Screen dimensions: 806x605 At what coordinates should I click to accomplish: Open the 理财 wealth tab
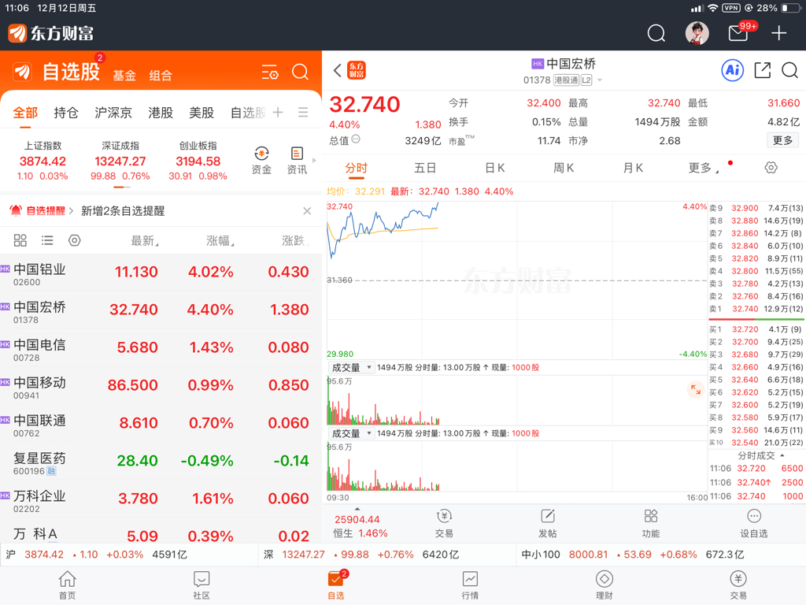pos(604,585)
